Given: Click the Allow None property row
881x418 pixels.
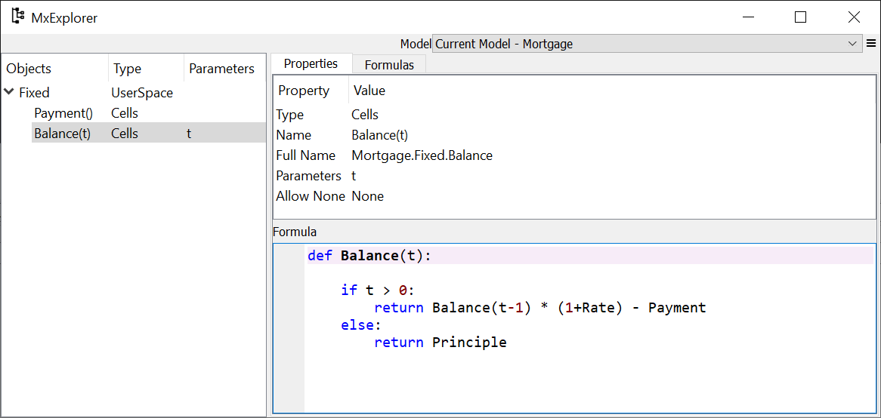Looking at the screenshot, I should tap(311, 196).
